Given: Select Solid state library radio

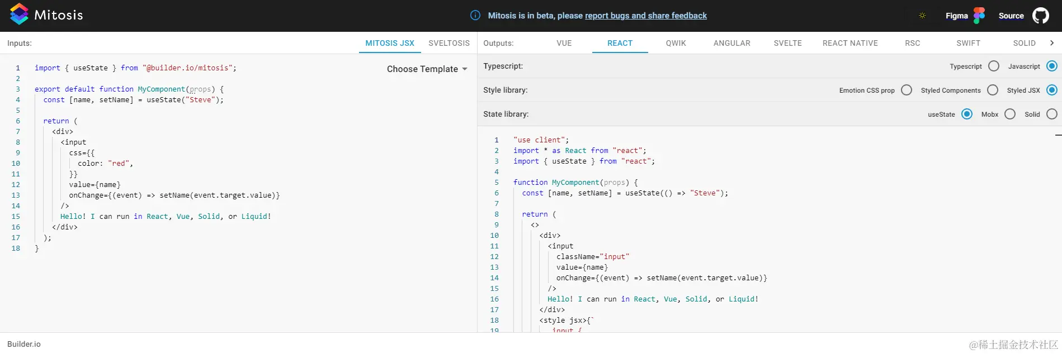Looking at the screenshot, I should [1052, 114].
